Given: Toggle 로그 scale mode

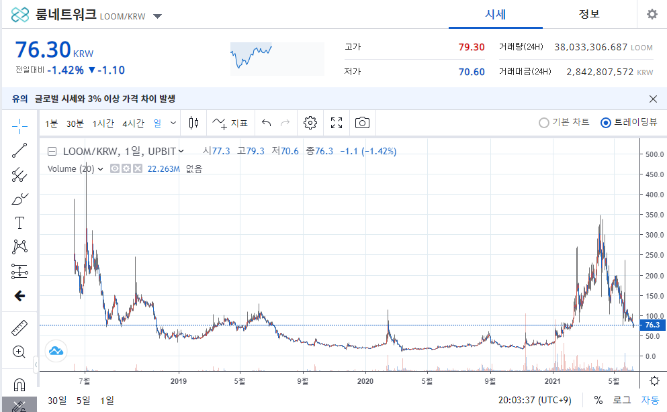Looking at the screenshot, I should (x=622, y=400).
